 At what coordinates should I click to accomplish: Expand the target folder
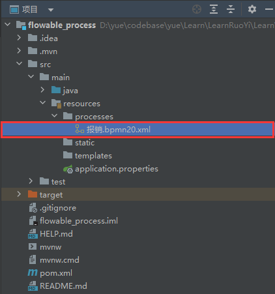click(x=19, y=194)
